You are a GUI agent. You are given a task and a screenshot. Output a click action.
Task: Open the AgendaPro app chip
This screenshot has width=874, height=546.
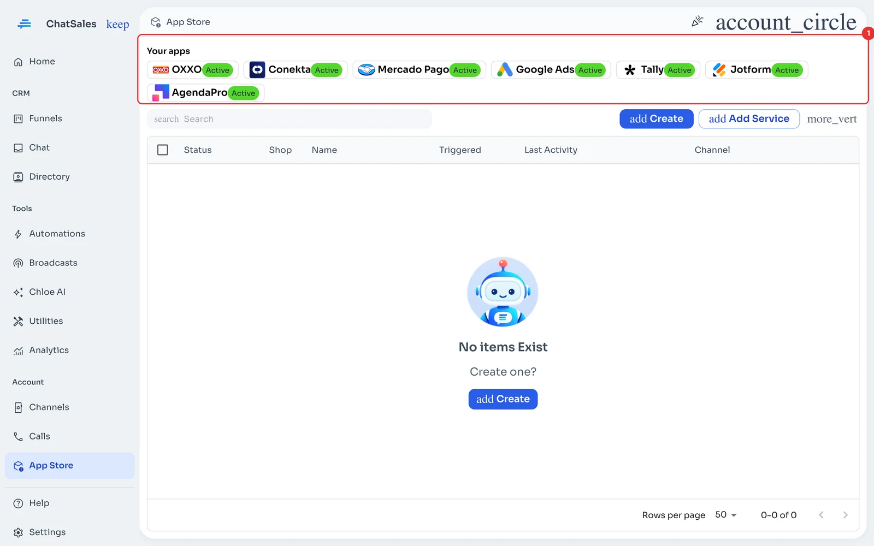[205, 93]
